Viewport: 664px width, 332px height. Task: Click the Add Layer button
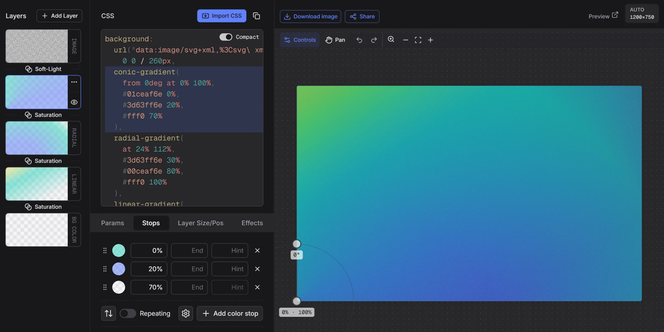59,15
